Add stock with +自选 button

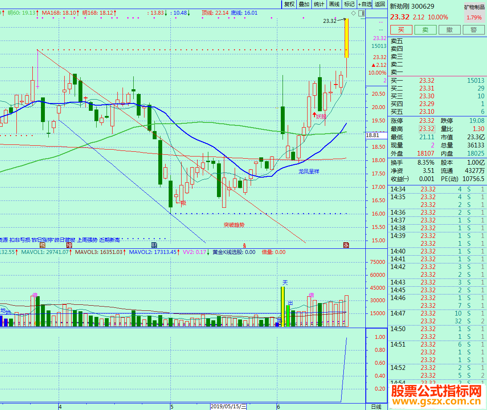tap(364, 4)
